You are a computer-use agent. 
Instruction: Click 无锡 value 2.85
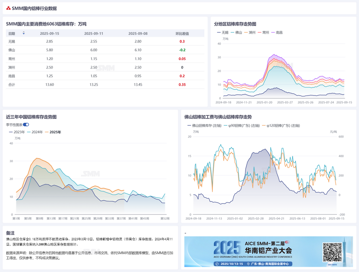(x=49, y=41)
